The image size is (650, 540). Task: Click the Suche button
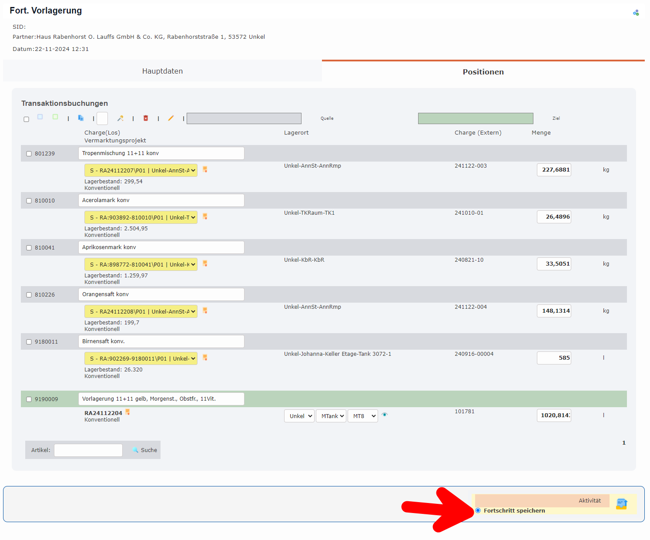[145, 450]
